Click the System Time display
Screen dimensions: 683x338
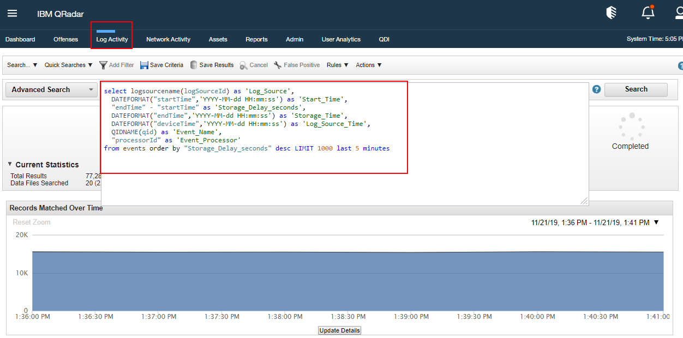655,39
